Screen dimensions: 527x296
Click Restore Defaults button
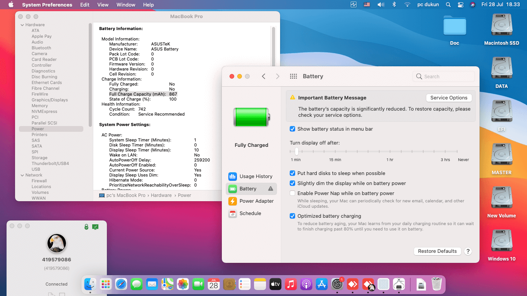(x=437, y=251)
